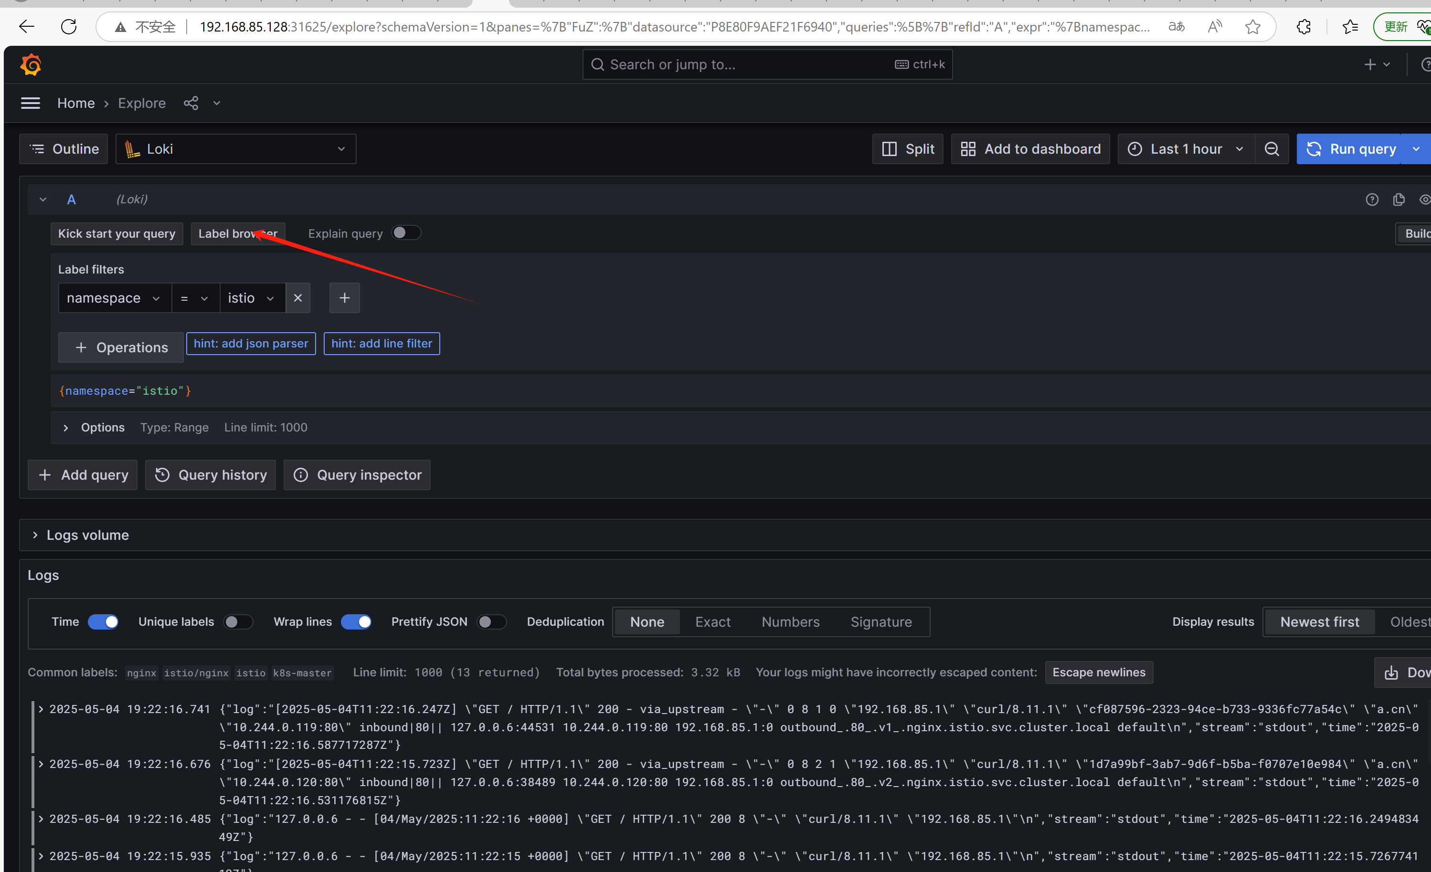Screen dimensions: 1431x872
Task: Refresh the browser page
Action: coord(69,27)
